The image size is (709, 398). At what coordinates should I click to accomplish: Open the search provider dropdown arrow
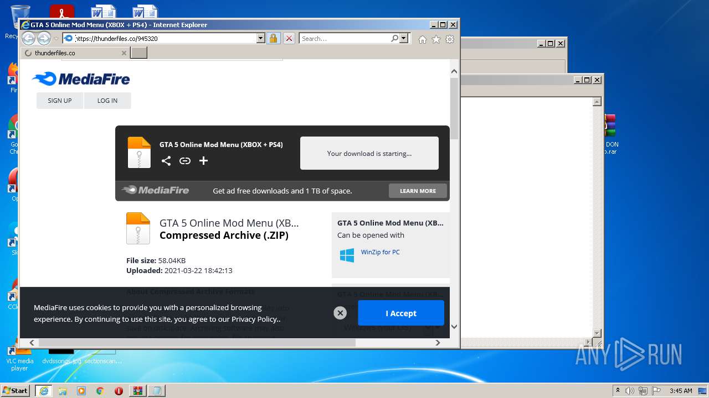(404, 38)
